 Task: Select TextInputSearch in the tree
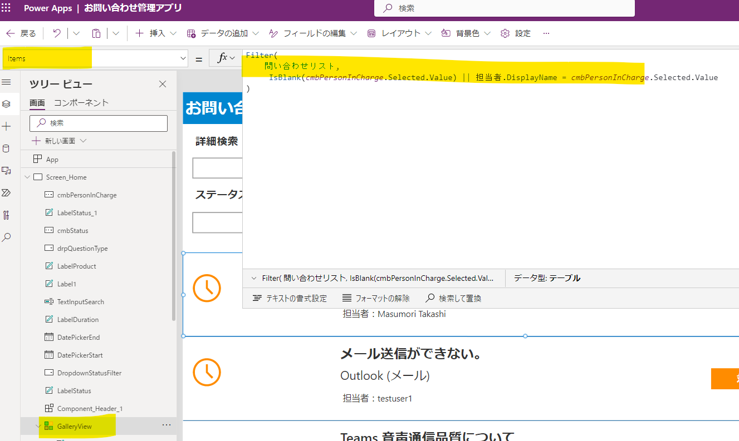81,302
